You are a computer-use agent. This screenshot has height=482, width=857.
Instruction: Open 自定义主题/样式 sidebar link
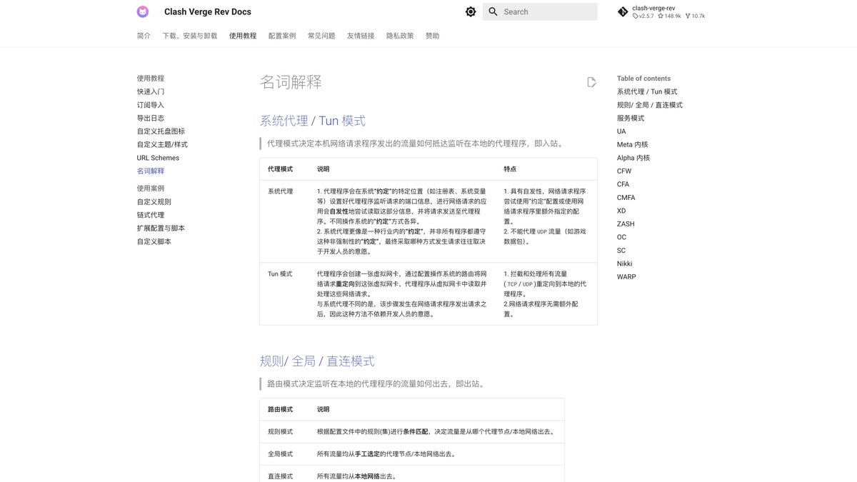click(162, 144)
